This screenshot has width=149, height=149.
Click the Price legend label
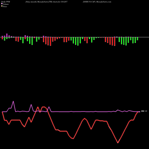pos(5,7)
